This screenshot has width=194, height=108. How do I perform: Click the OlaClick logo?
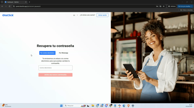point(8,15)
